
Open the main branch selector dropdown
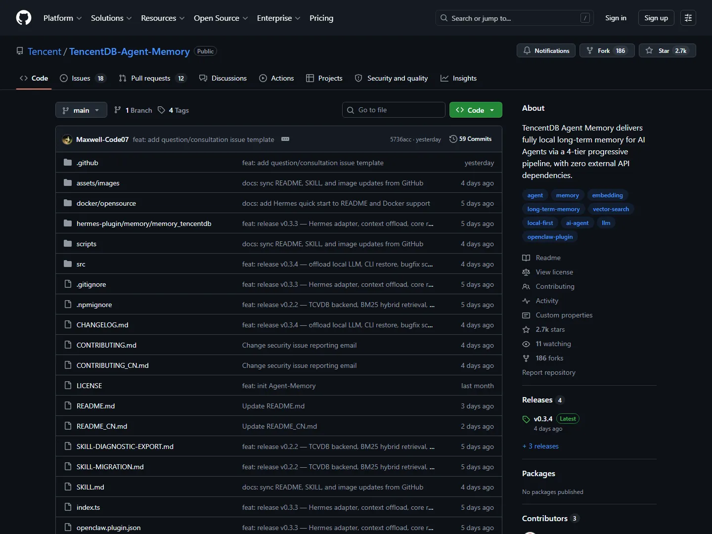tap(81, 110)
